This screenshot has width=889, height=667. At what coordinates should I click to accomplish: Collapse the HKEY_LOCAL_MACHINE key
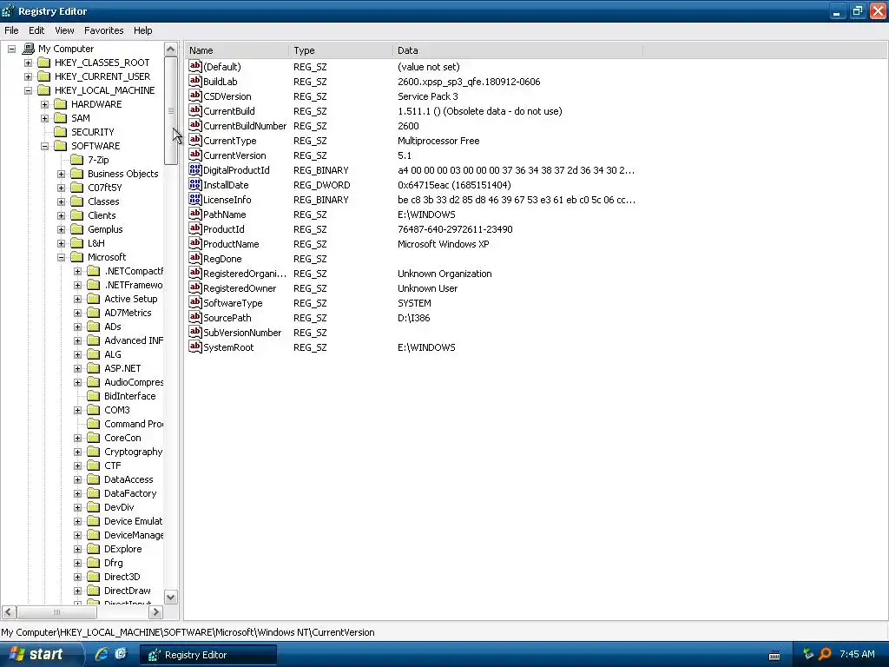pos(28,90)
